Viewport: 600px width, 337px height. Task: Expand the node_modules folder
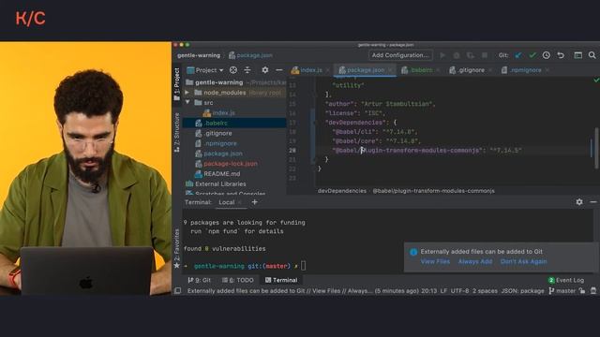click(187, 93)
